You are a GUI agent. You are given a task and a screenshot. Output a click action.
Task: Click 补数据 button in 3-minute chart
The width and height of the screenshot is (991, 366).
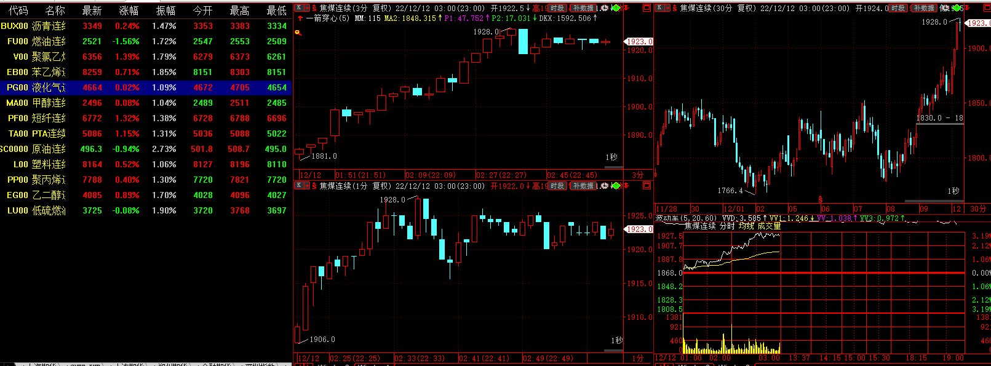tap(583, 8)
